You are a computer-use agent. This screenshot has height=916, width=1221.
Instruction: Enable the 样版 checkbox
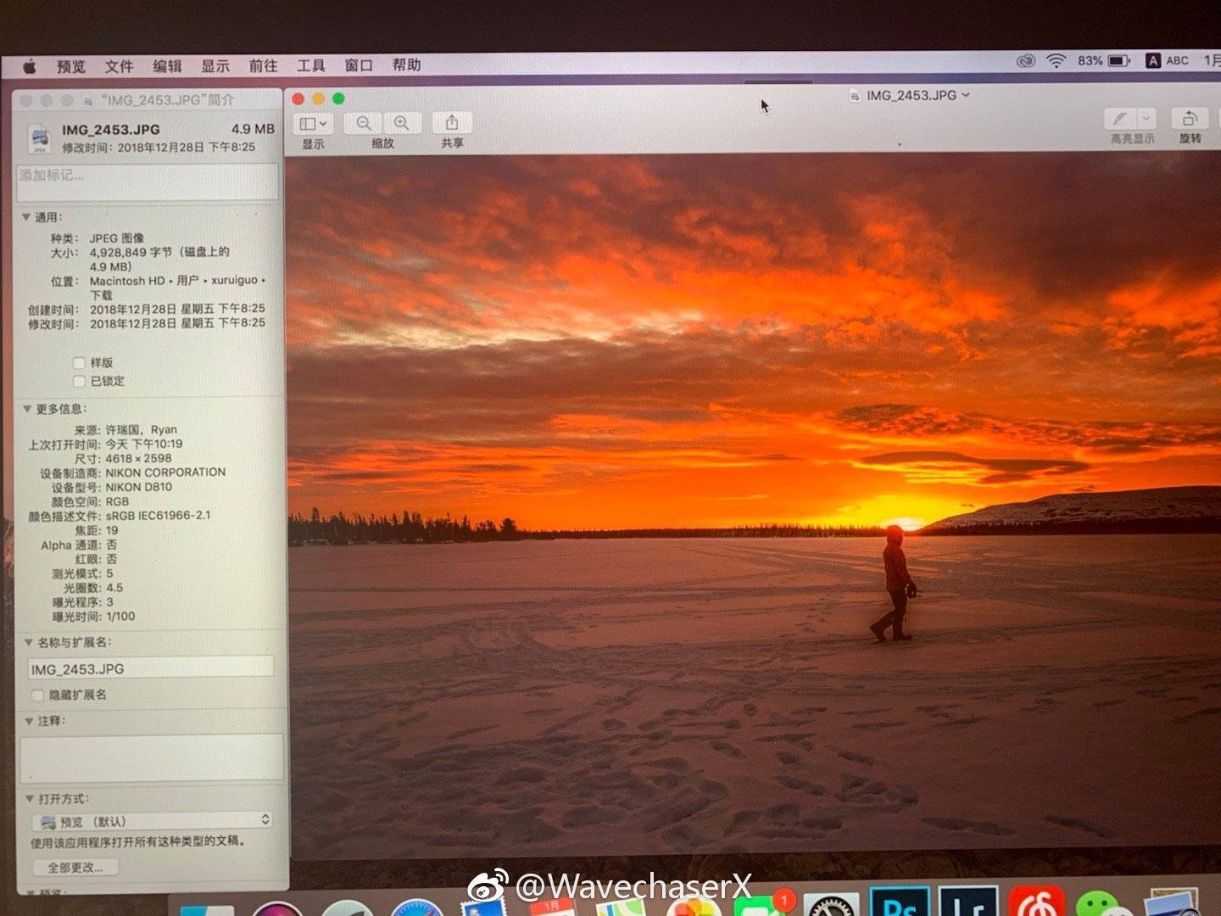79,363
